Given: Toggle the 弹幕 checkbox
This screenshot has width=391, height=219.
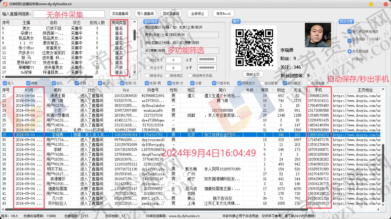Looking at the screenshot, I should pos(28,83).
